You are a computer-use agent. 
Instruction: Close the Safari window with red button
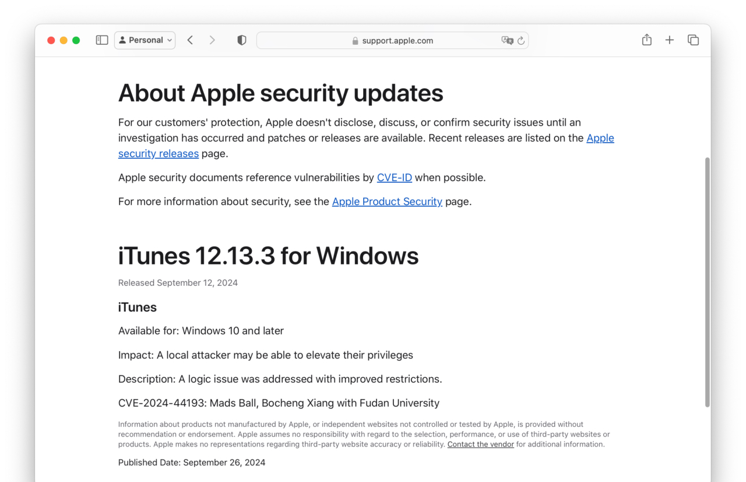tap(51, 40)
